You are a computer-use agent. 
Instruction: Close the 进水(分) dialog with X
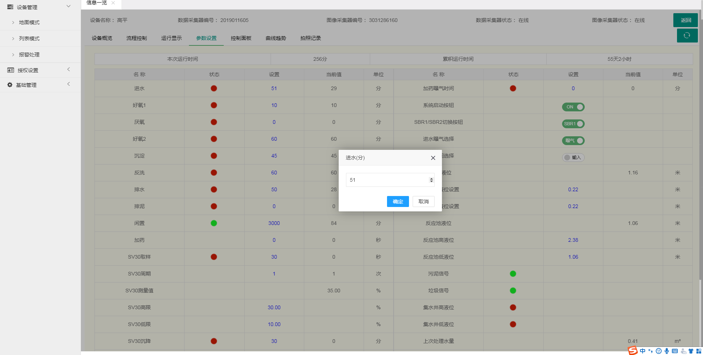(433, 158)
